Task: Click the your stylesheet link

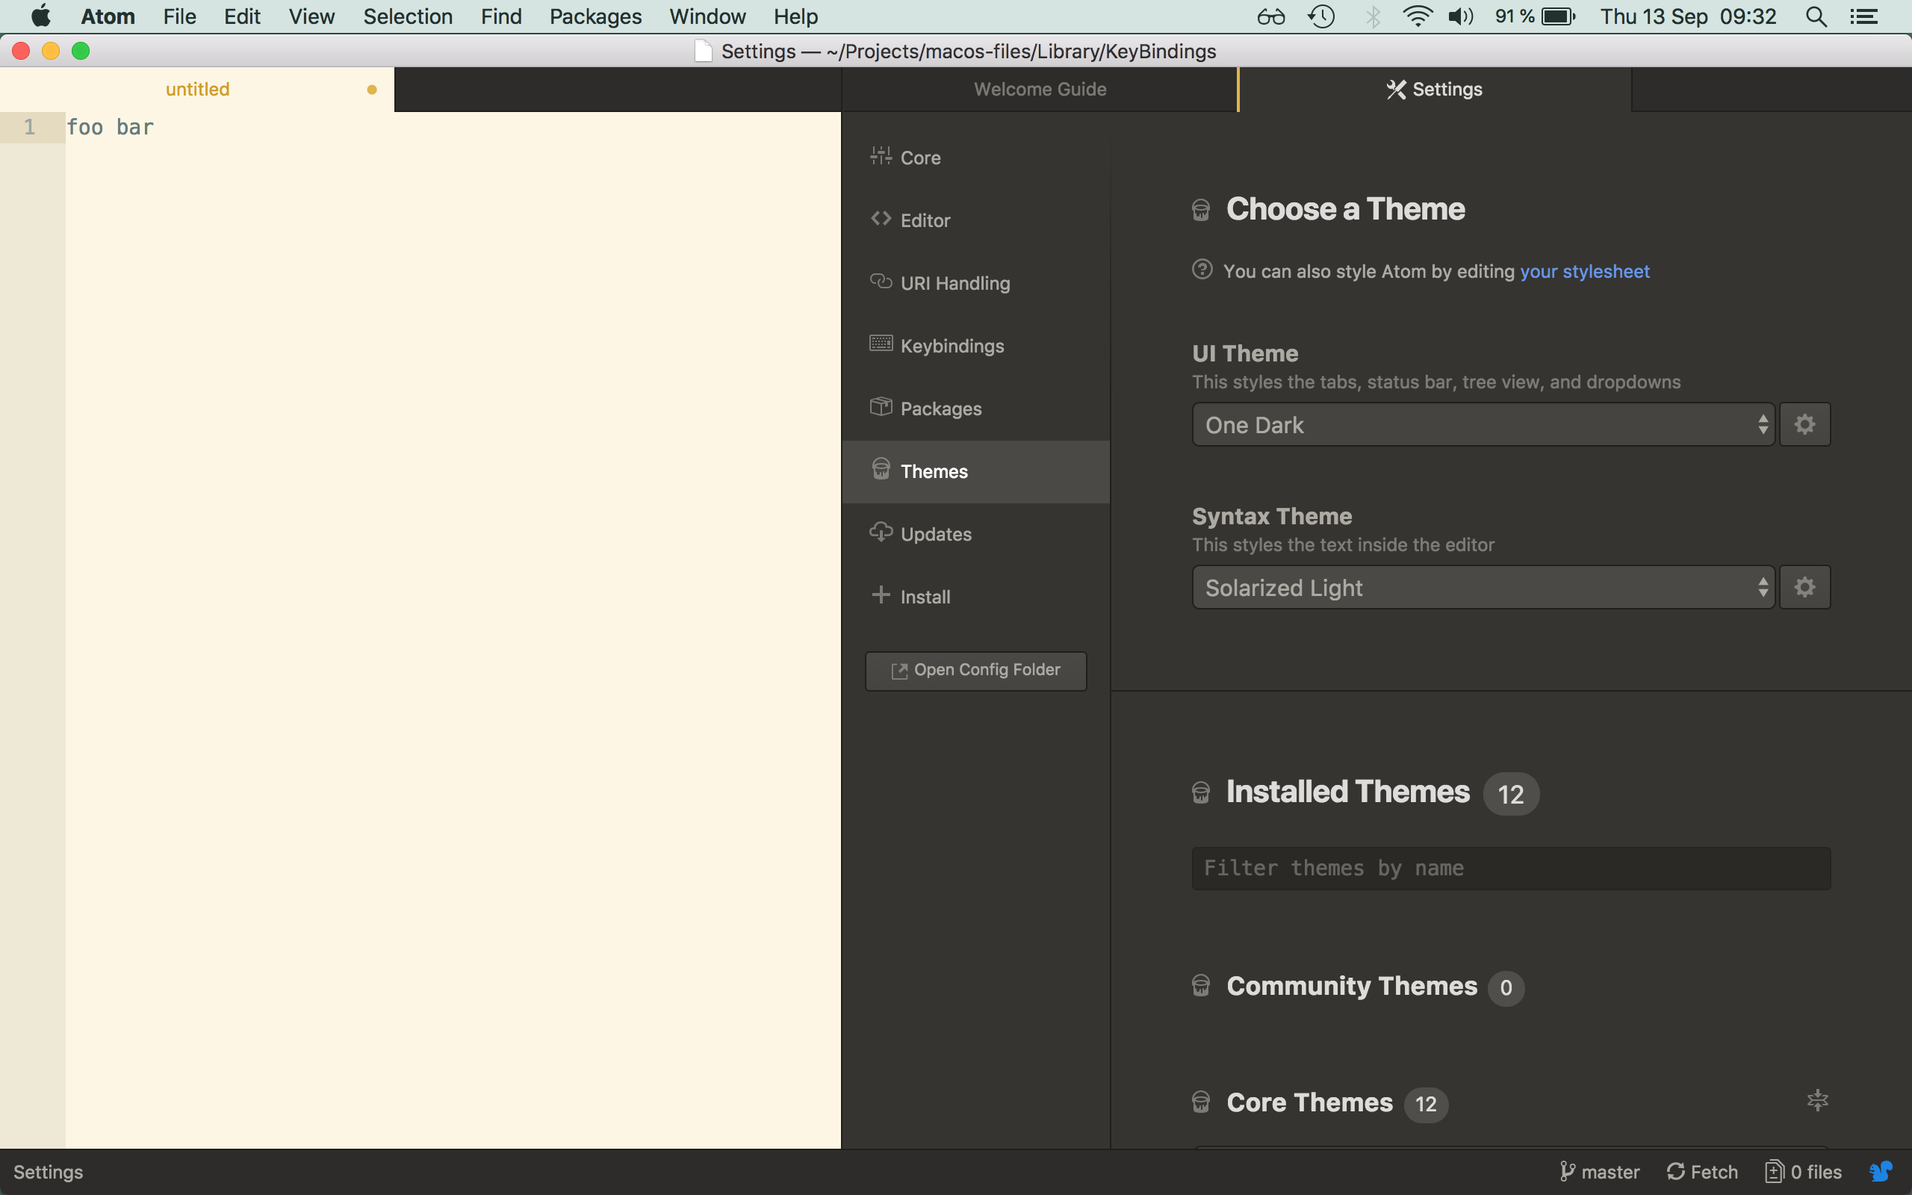Action: [x=1584, y=271]
